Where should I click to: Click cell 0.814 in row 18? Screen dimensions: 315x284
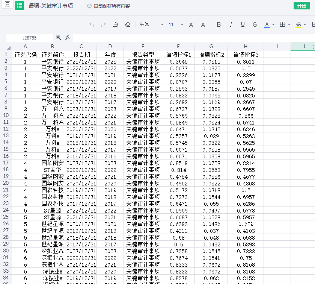pos(178,170)
